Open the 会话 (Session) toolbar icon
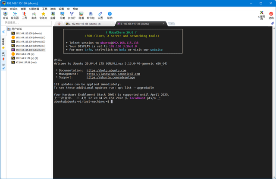276x179 pixels. point(5,16)
